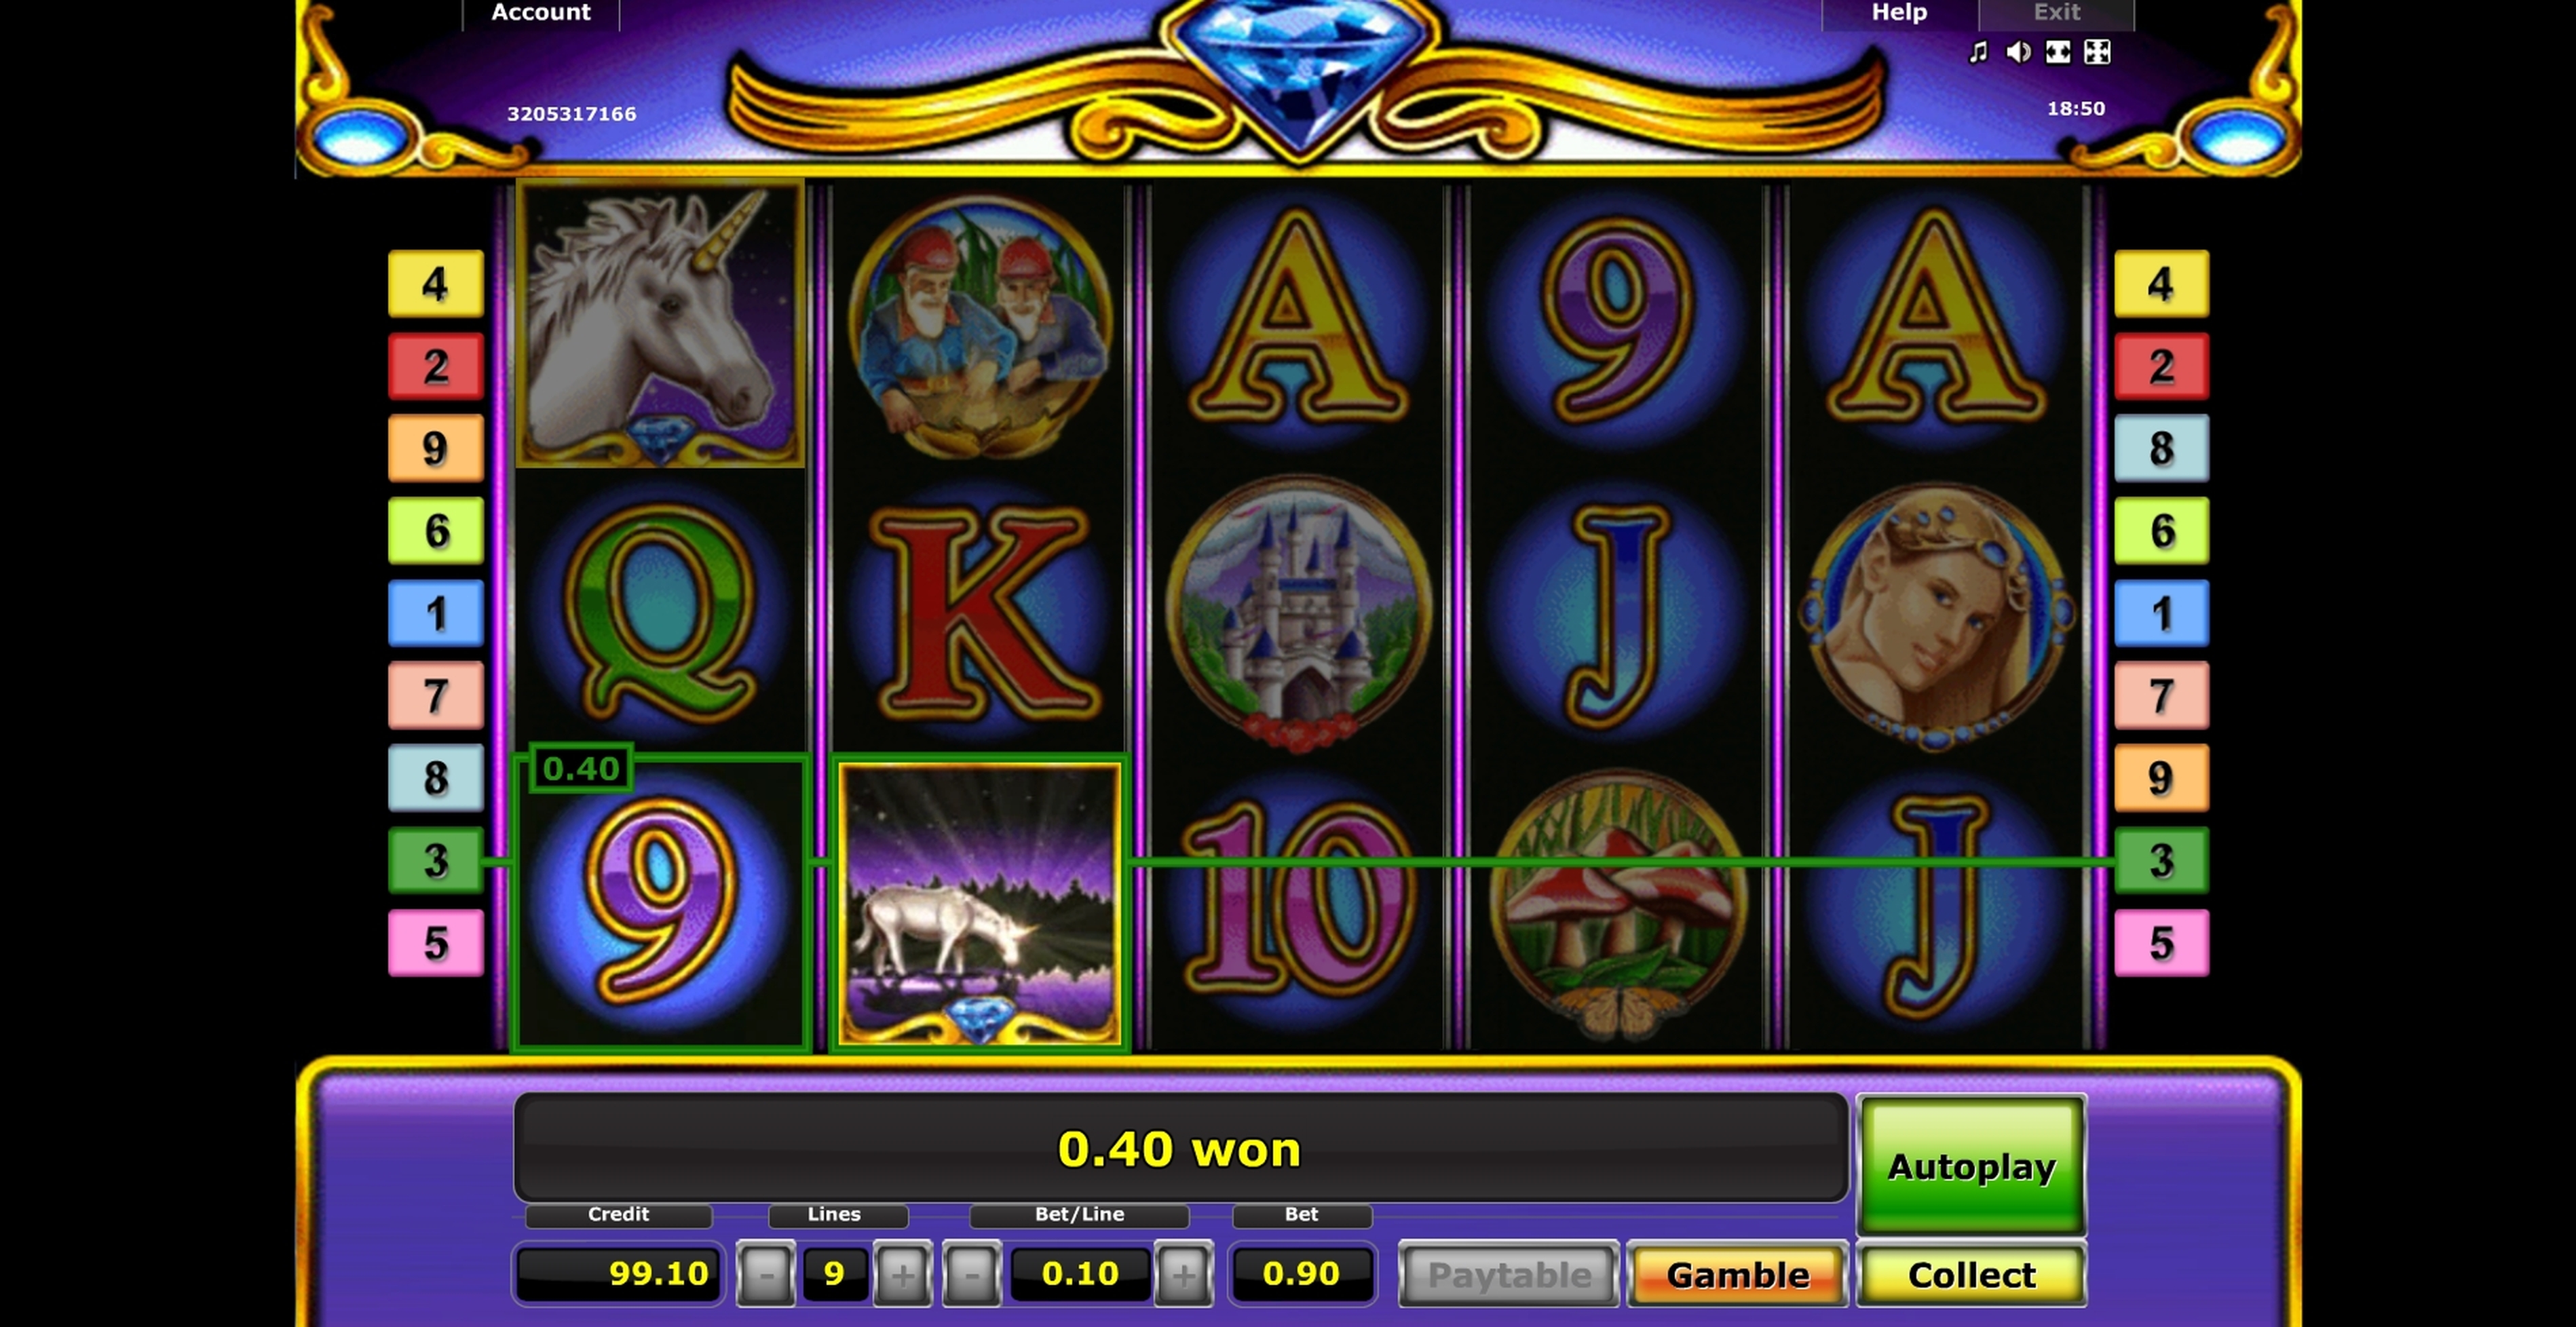Viewport: 2576px width, 1327px height.
Task: Click the unicorn head symbol
Action: click(660, 324)
